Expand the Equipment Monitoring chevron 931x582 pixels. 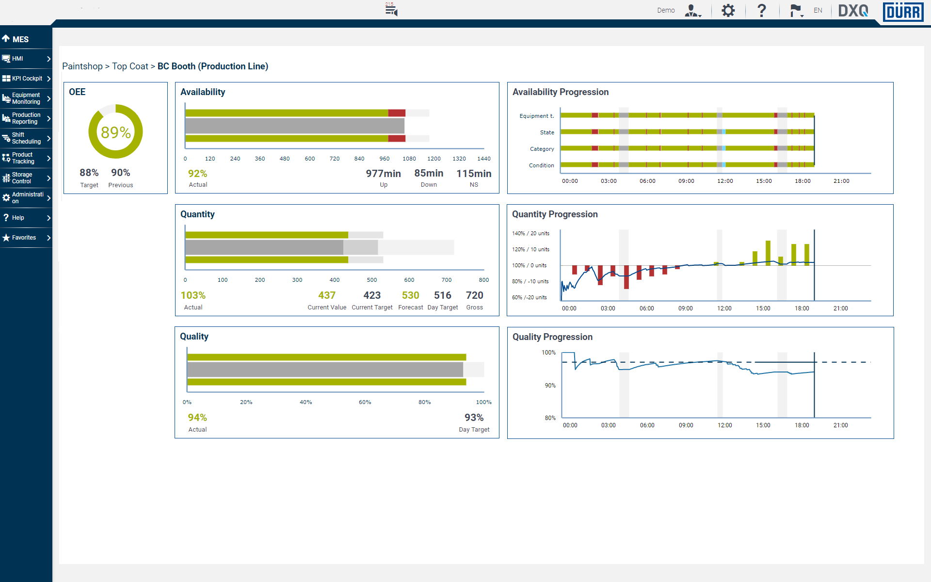[x=48, y=98]
